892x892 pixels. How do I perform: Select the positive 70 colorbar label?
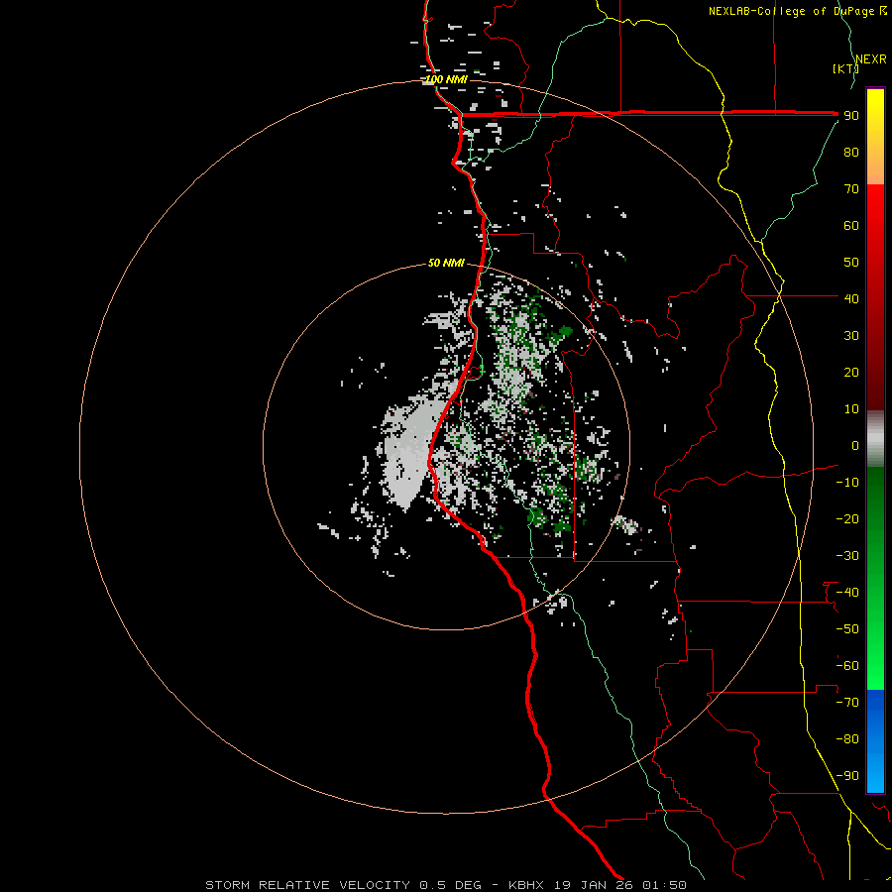(851, 189)
